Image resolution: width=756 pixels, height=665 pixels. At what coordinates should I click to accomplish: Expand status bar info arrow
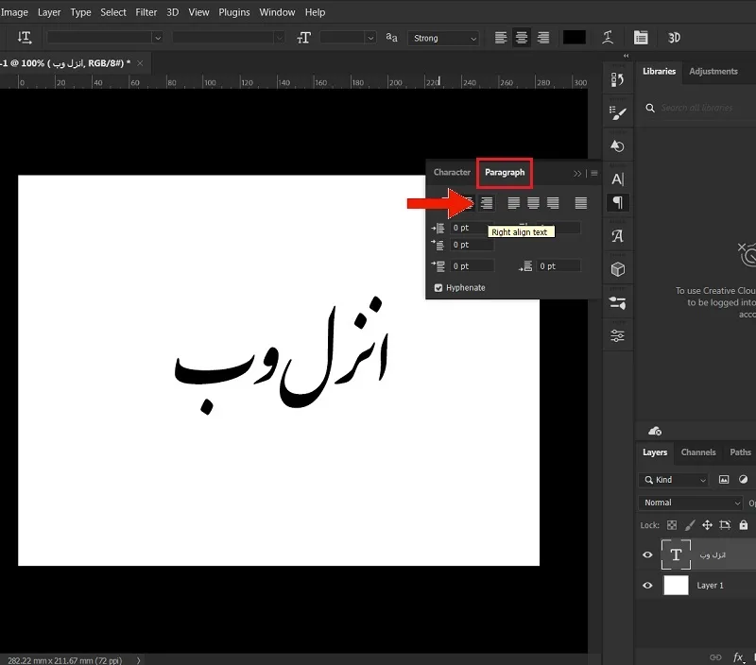[138, 660]
